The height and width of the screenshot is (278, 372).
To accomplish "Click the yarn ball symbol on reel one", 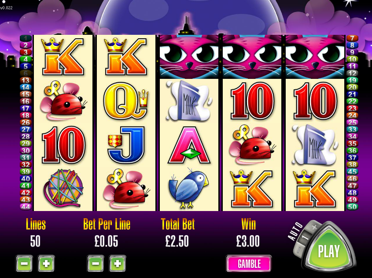I will click(x=63, y=188).
